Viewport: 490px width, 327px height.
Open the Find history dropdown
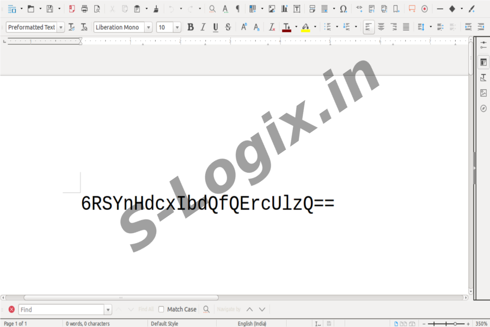[x=108, y=310]
